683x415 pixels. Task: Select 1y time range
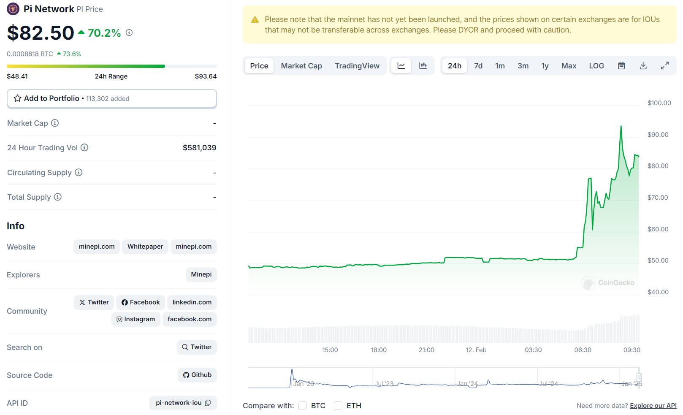click(545, 66)
